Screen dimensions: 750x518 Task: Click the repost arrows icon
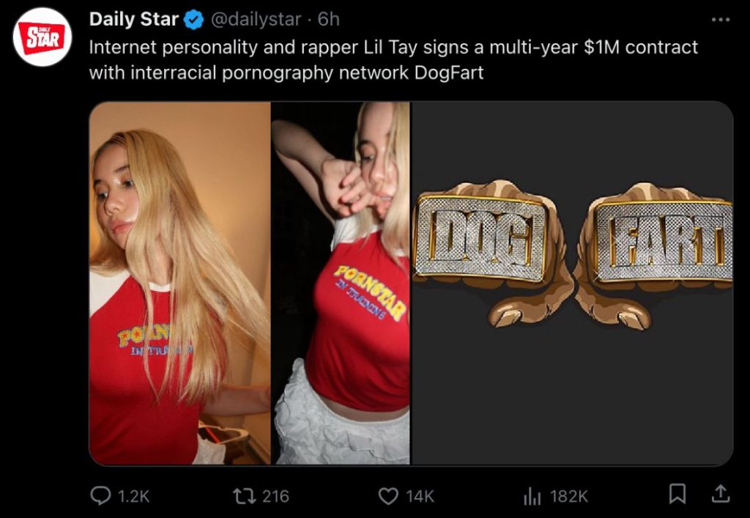pos(242,495)
